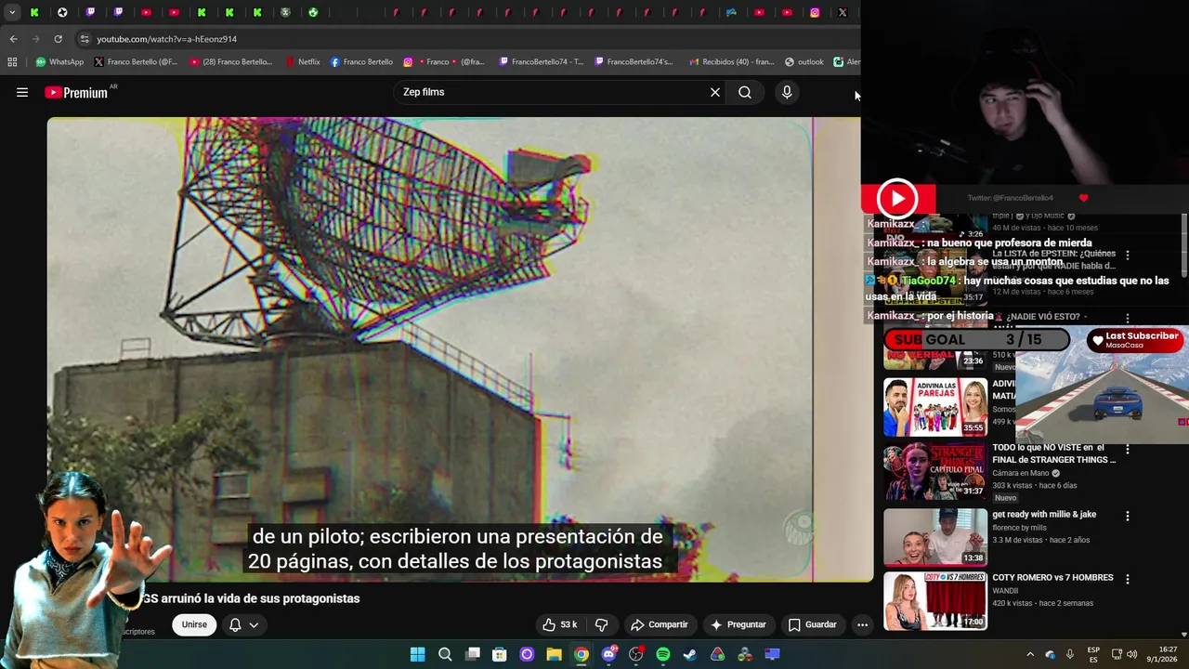Open Steam from the taskbar
Screen dimensions: 1189x669
(690, 654)
